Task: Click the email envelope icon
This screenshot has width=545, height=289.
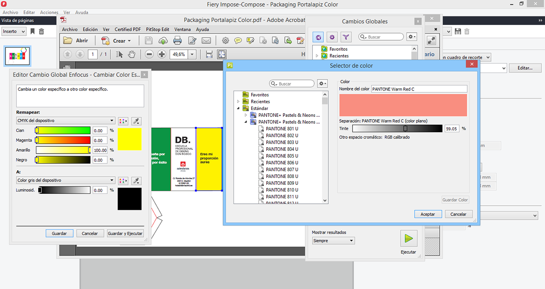Action: click(207, 41)
